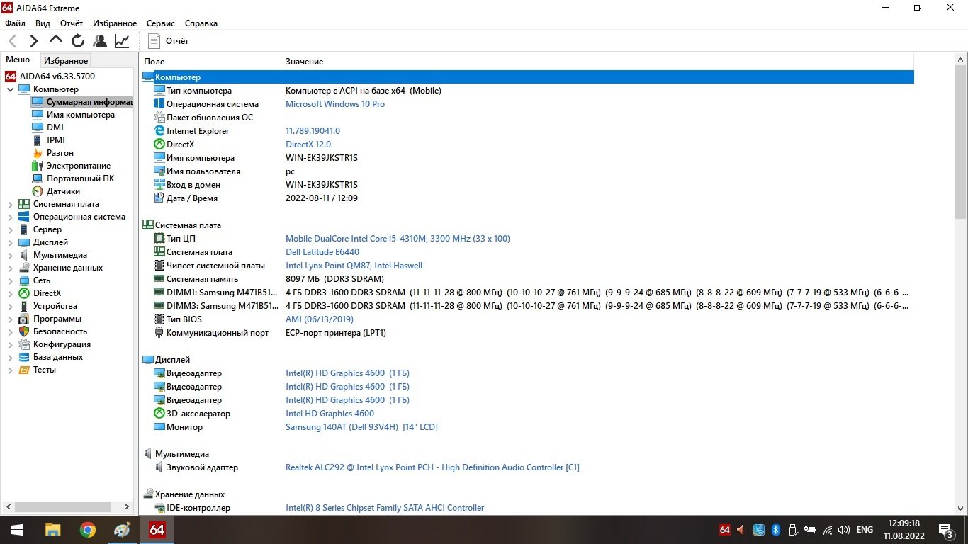This screenshot has width=968, height=544.
Task: Click the Программы tree icon
Action: point(24,319)
